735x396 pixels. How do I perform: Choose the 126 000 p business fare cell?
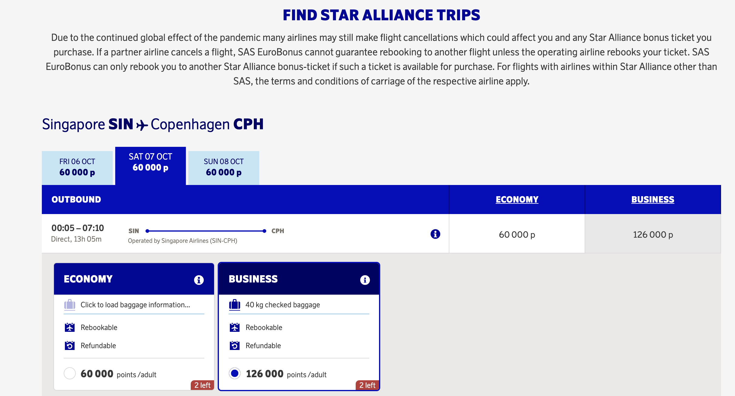coord(653,234)
